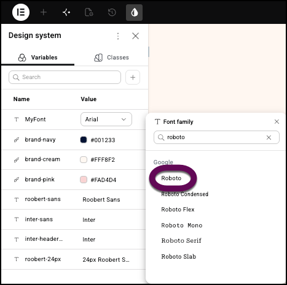Select the Roboto Slab font
This screenshot has width=287, height=285.
(x=178, y=257)
